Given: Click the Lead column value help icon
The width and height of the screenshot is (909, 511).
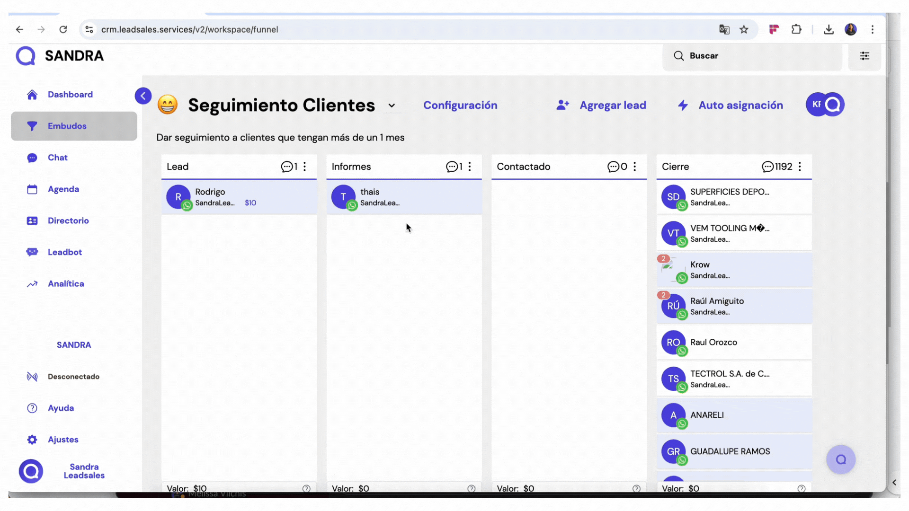Looking at the screenshot, I should [306, 489].
